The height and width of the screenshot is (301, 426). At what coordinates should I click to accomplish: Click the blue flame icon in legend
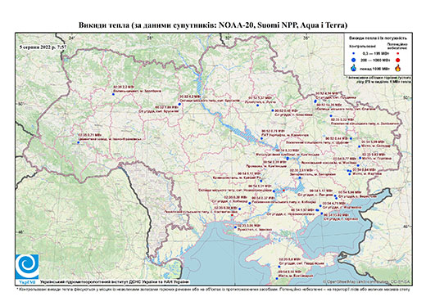[x=354, y=68]
